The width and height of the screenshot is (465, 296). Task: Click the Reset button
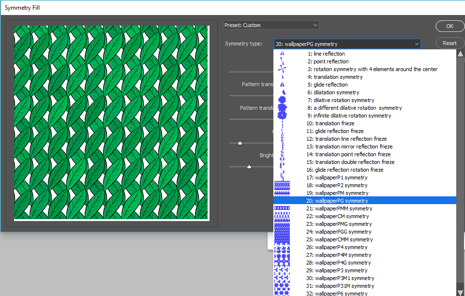(450, 43)
